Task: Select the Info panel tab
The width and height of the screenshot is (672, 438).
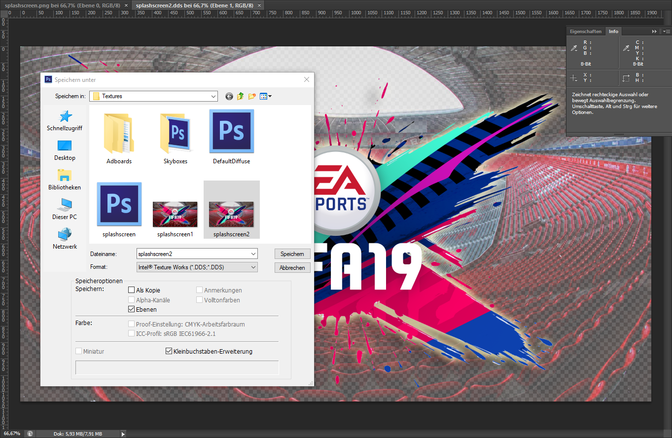Action: click(x=613, y=31)
